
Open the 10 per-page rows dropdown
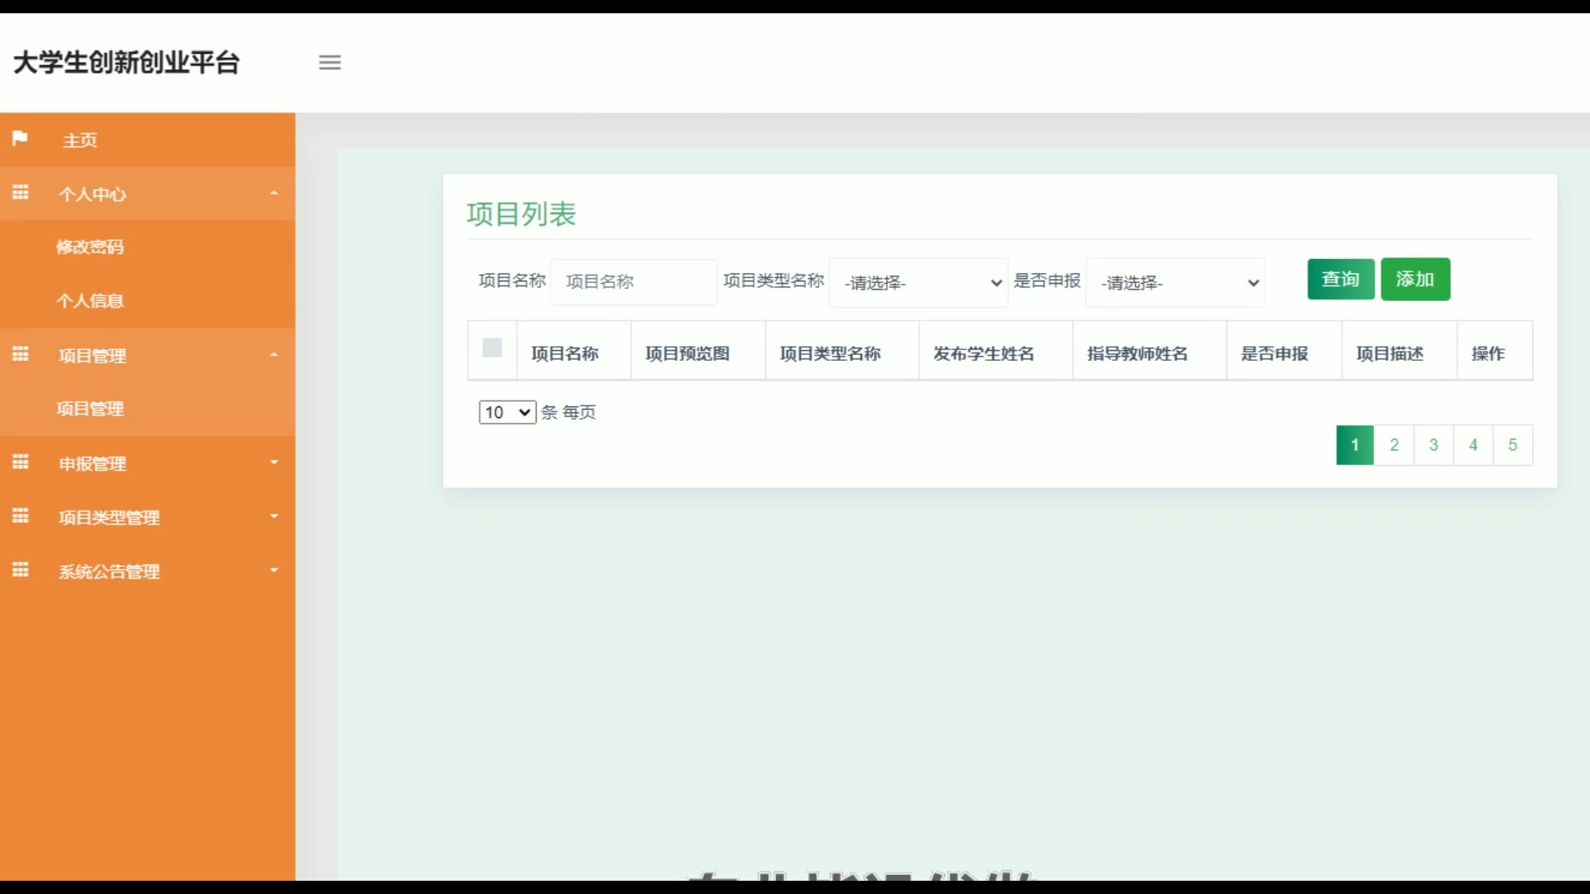coord(507,412)
